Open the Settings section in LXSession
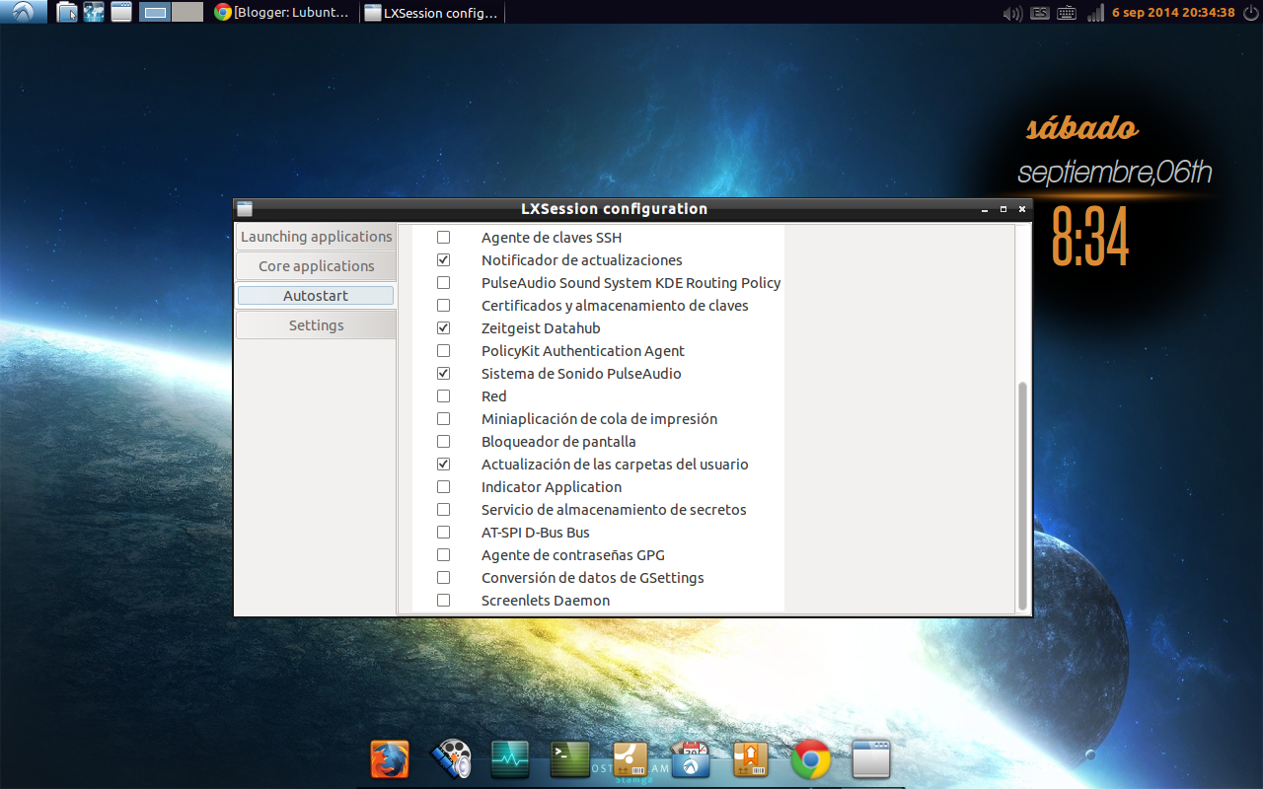 point(315,324)
